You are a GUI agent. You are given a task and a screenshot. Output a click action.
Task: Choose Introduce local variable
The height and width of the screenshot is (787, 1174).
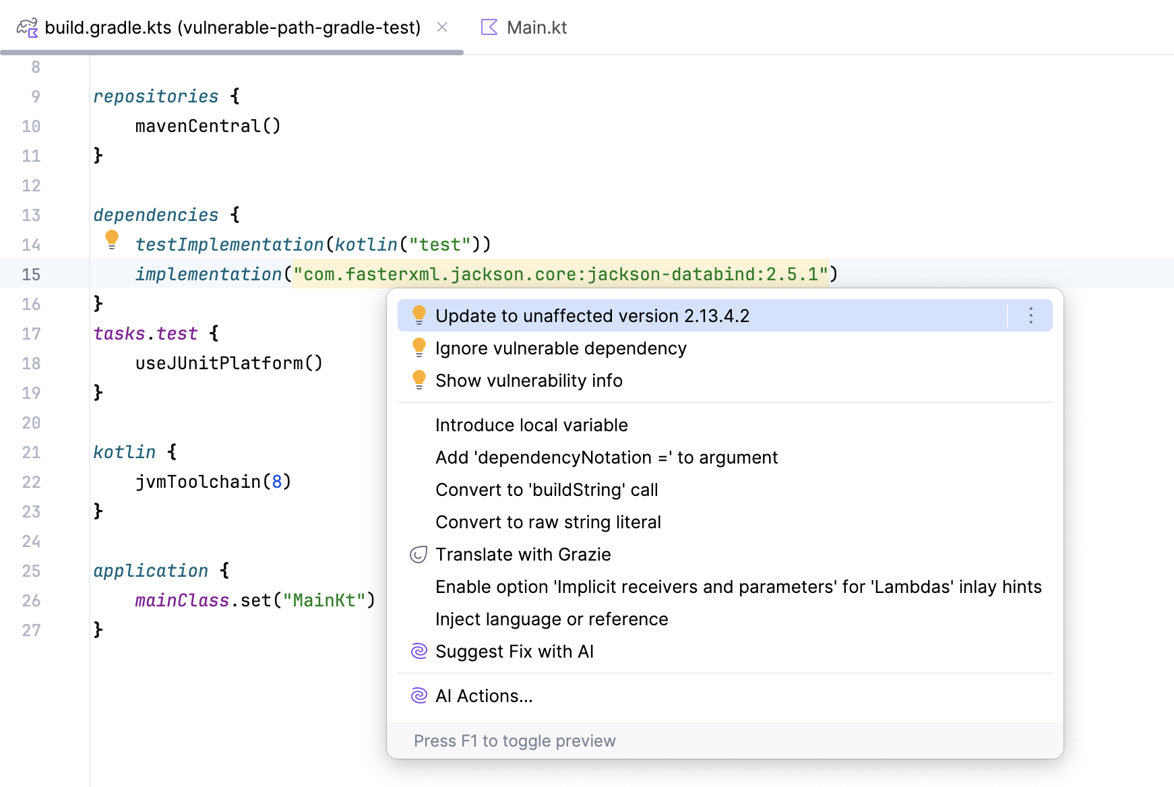[x=531, y=425]
